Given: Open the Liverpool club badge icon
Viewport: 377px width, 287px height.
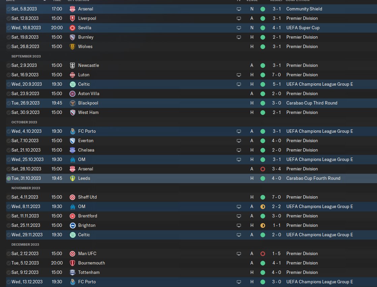Looking at the screenshot, I should click(72, 18).
